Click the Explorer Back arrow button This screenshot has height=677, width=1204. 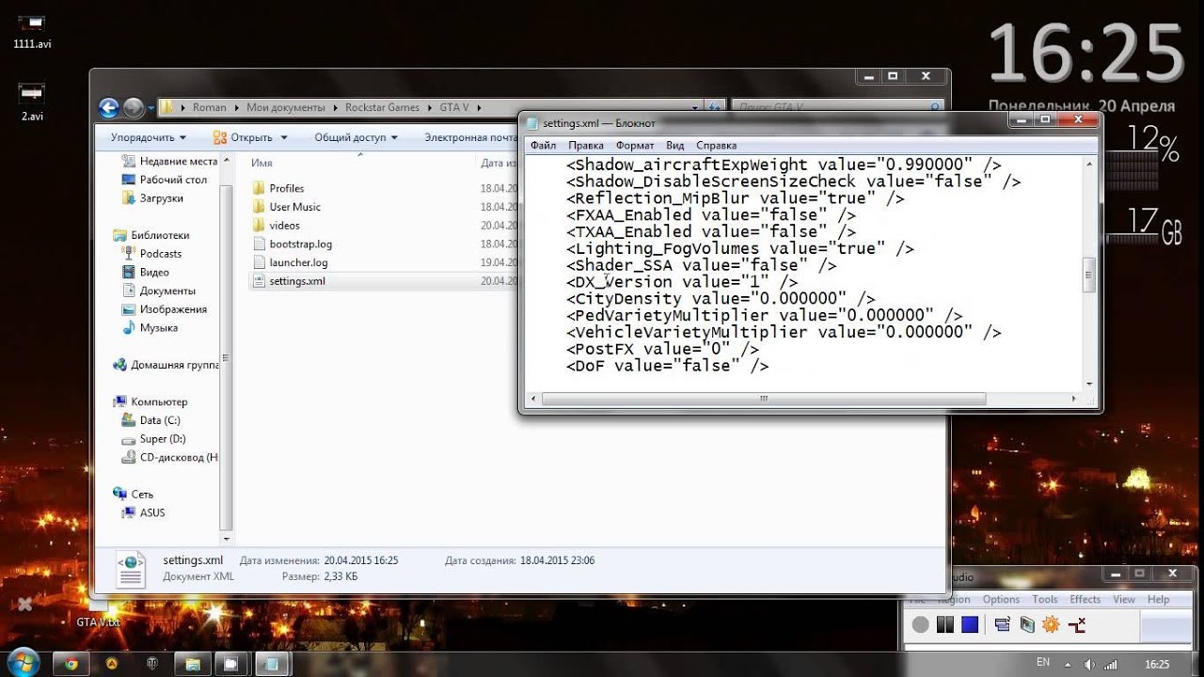point(108,108)
